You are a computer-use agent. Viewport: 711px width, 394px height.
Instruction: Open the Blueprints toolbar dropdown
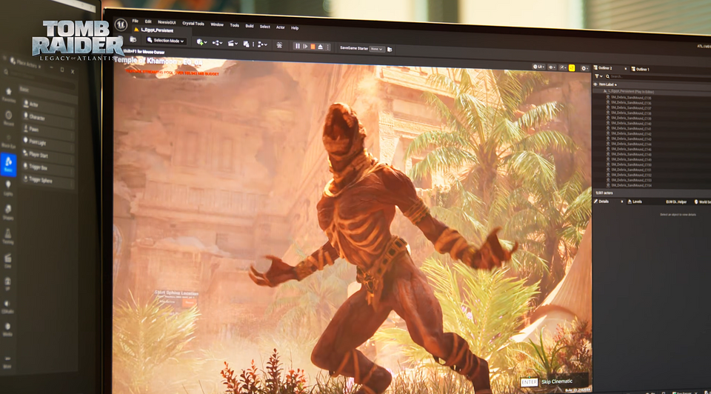pyautogui.click(x=217, y=43)
